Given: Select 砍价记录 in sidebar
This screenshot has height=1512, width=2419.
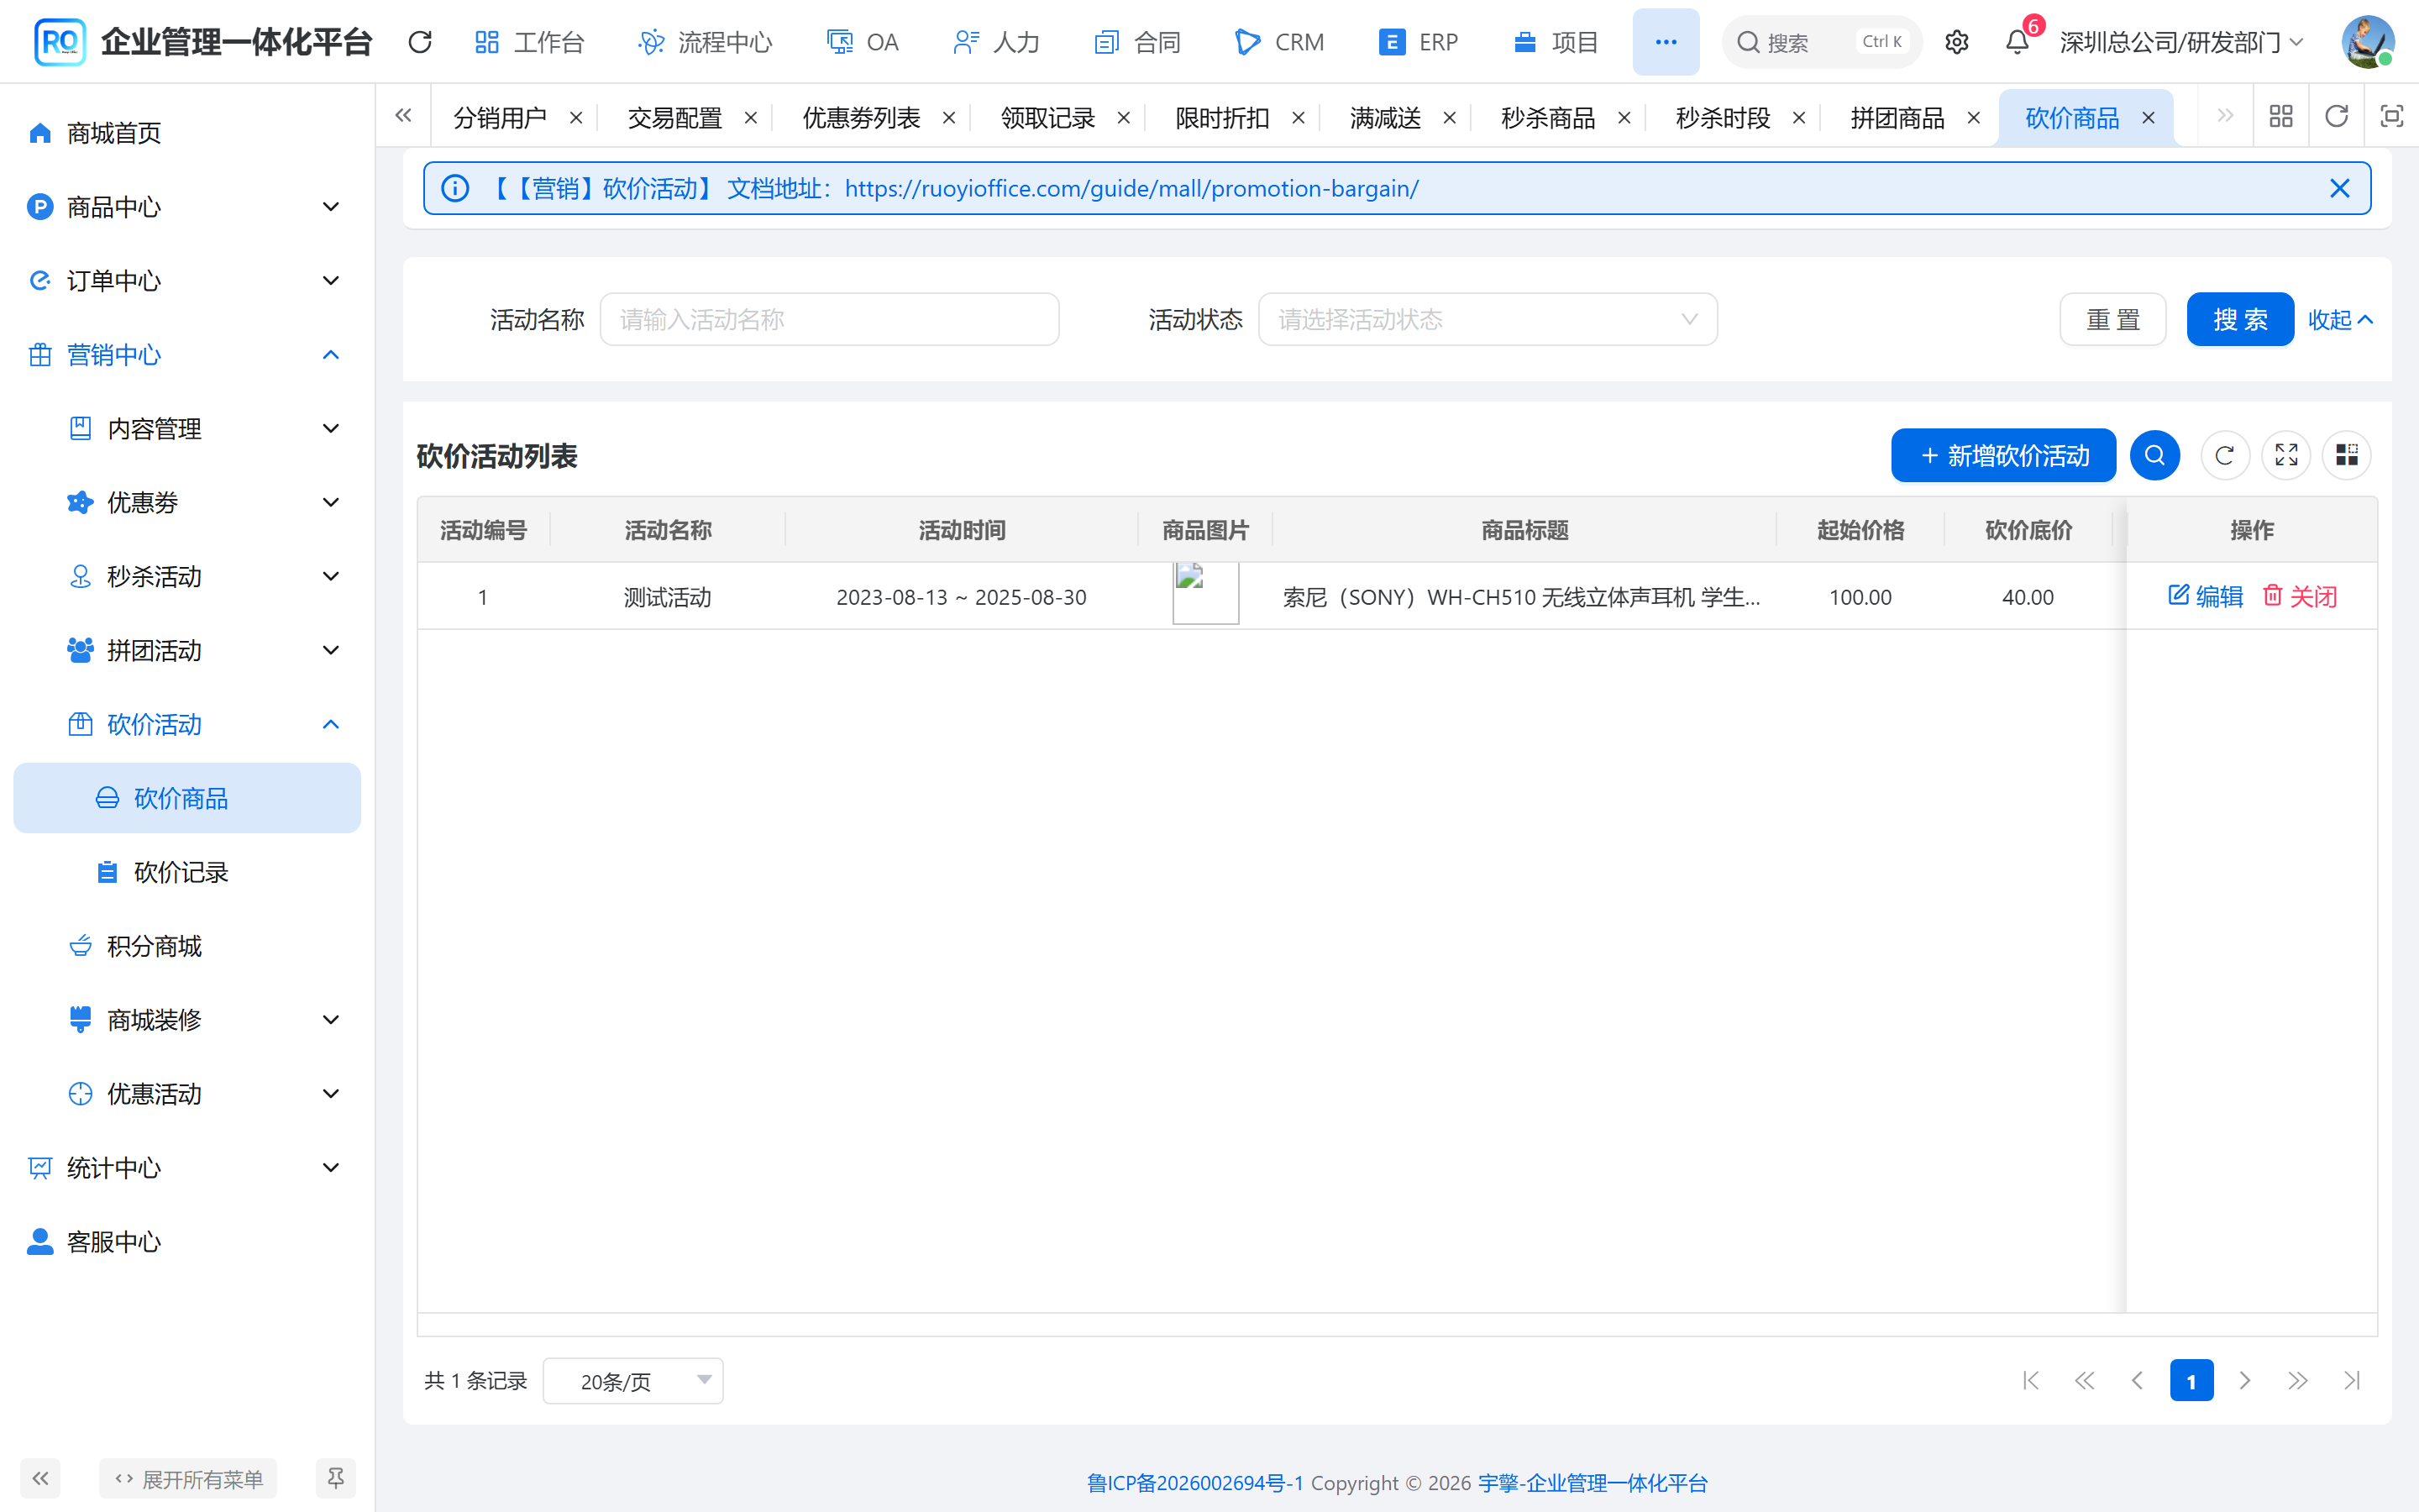Looking at the screenshot, I should pyautogui.click(x=187, y=872).
